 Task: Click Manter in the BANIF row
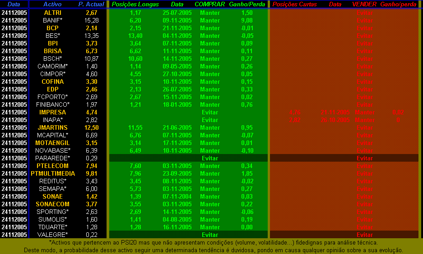coord(210,20)
